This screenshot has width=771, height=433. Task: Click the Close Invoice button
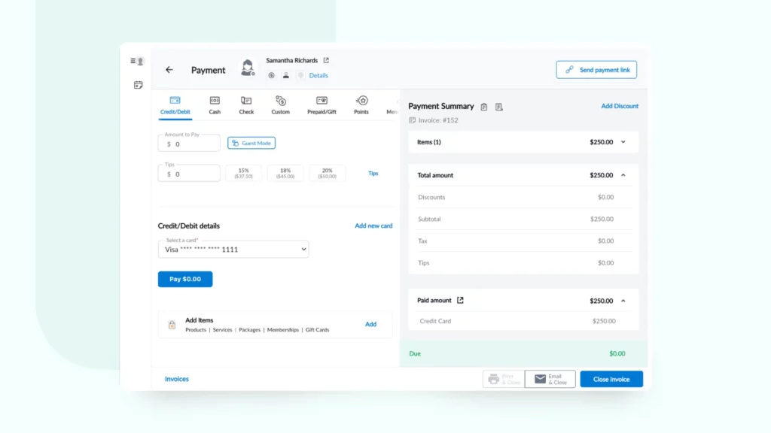[611, 379]
